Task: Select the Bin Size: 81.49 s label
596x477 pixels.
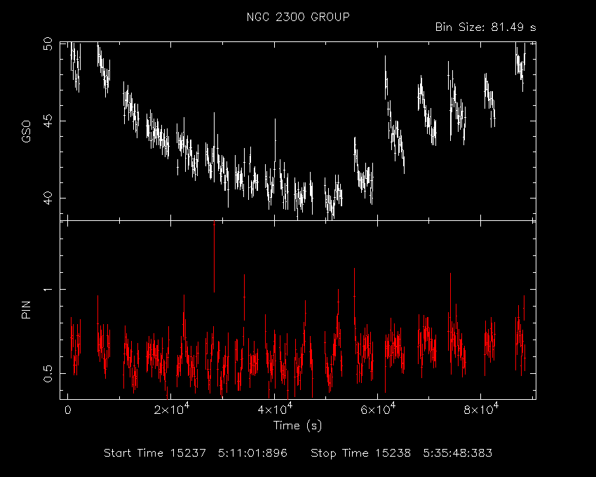Action: pos(485,27)
